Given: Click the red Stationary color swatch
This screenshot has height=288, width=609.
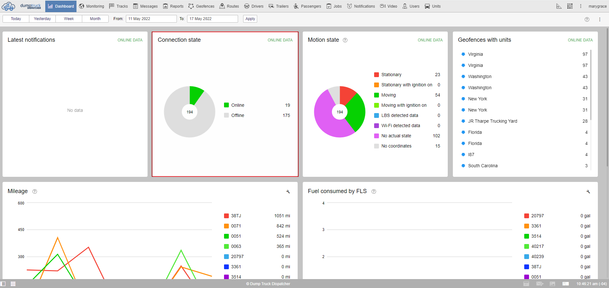Looking at the screenshot, I should (376, 75).
